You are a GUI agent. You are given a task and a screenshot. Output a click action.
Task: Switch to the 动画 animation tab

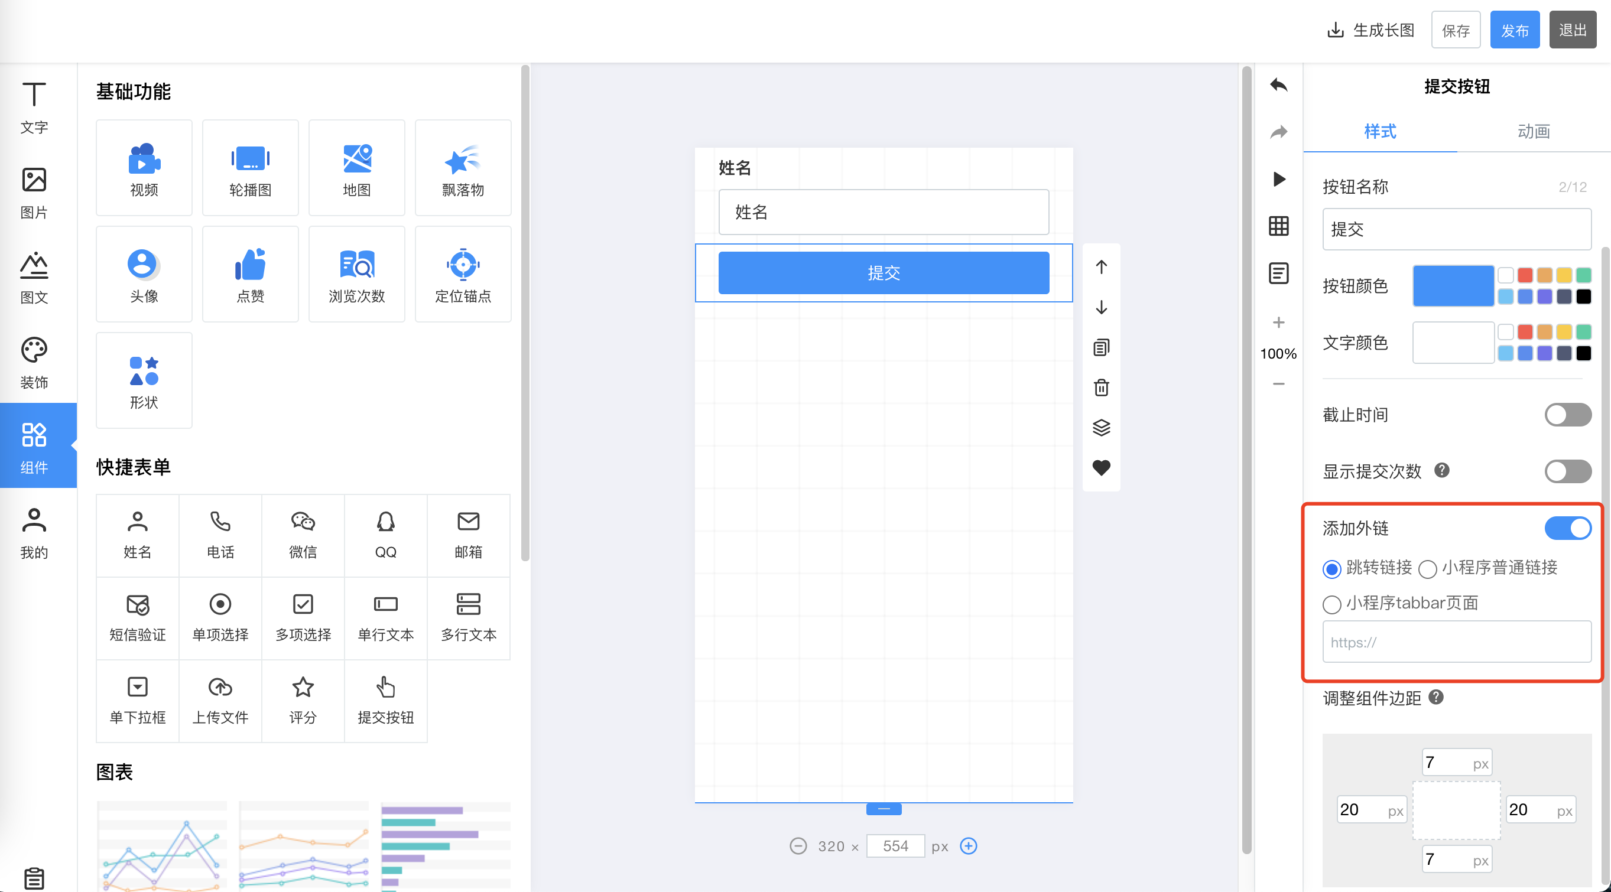pos(1534,132)
